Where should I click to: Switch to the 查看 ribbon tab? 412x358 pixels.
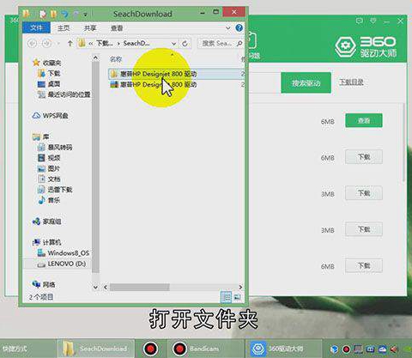117,28
